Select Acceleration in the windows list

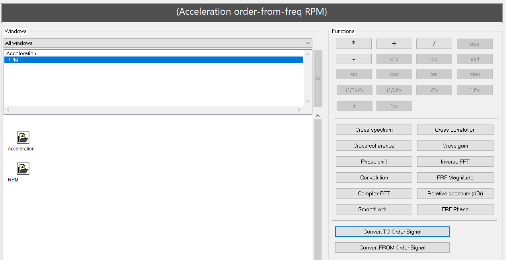click(x=21, y=53)
